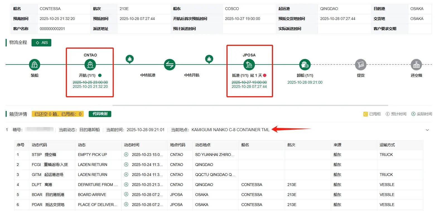Click the origin port value QINGDAO in header
437x211 pixels.
click(329, 9)
